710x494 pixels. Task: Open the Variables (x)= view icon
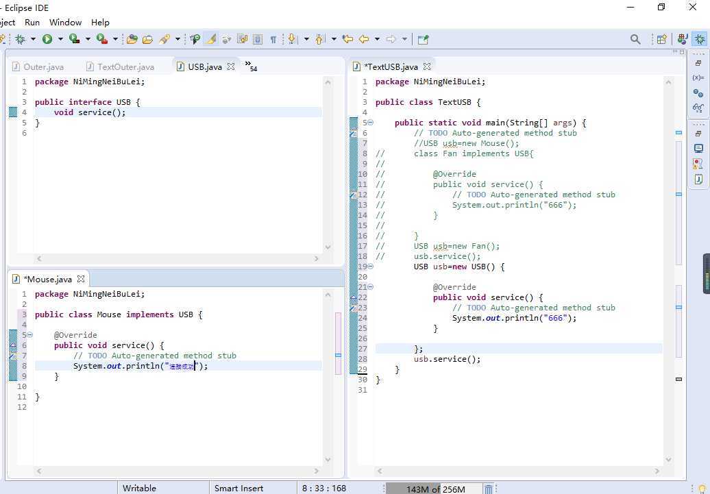click(698, 78)
